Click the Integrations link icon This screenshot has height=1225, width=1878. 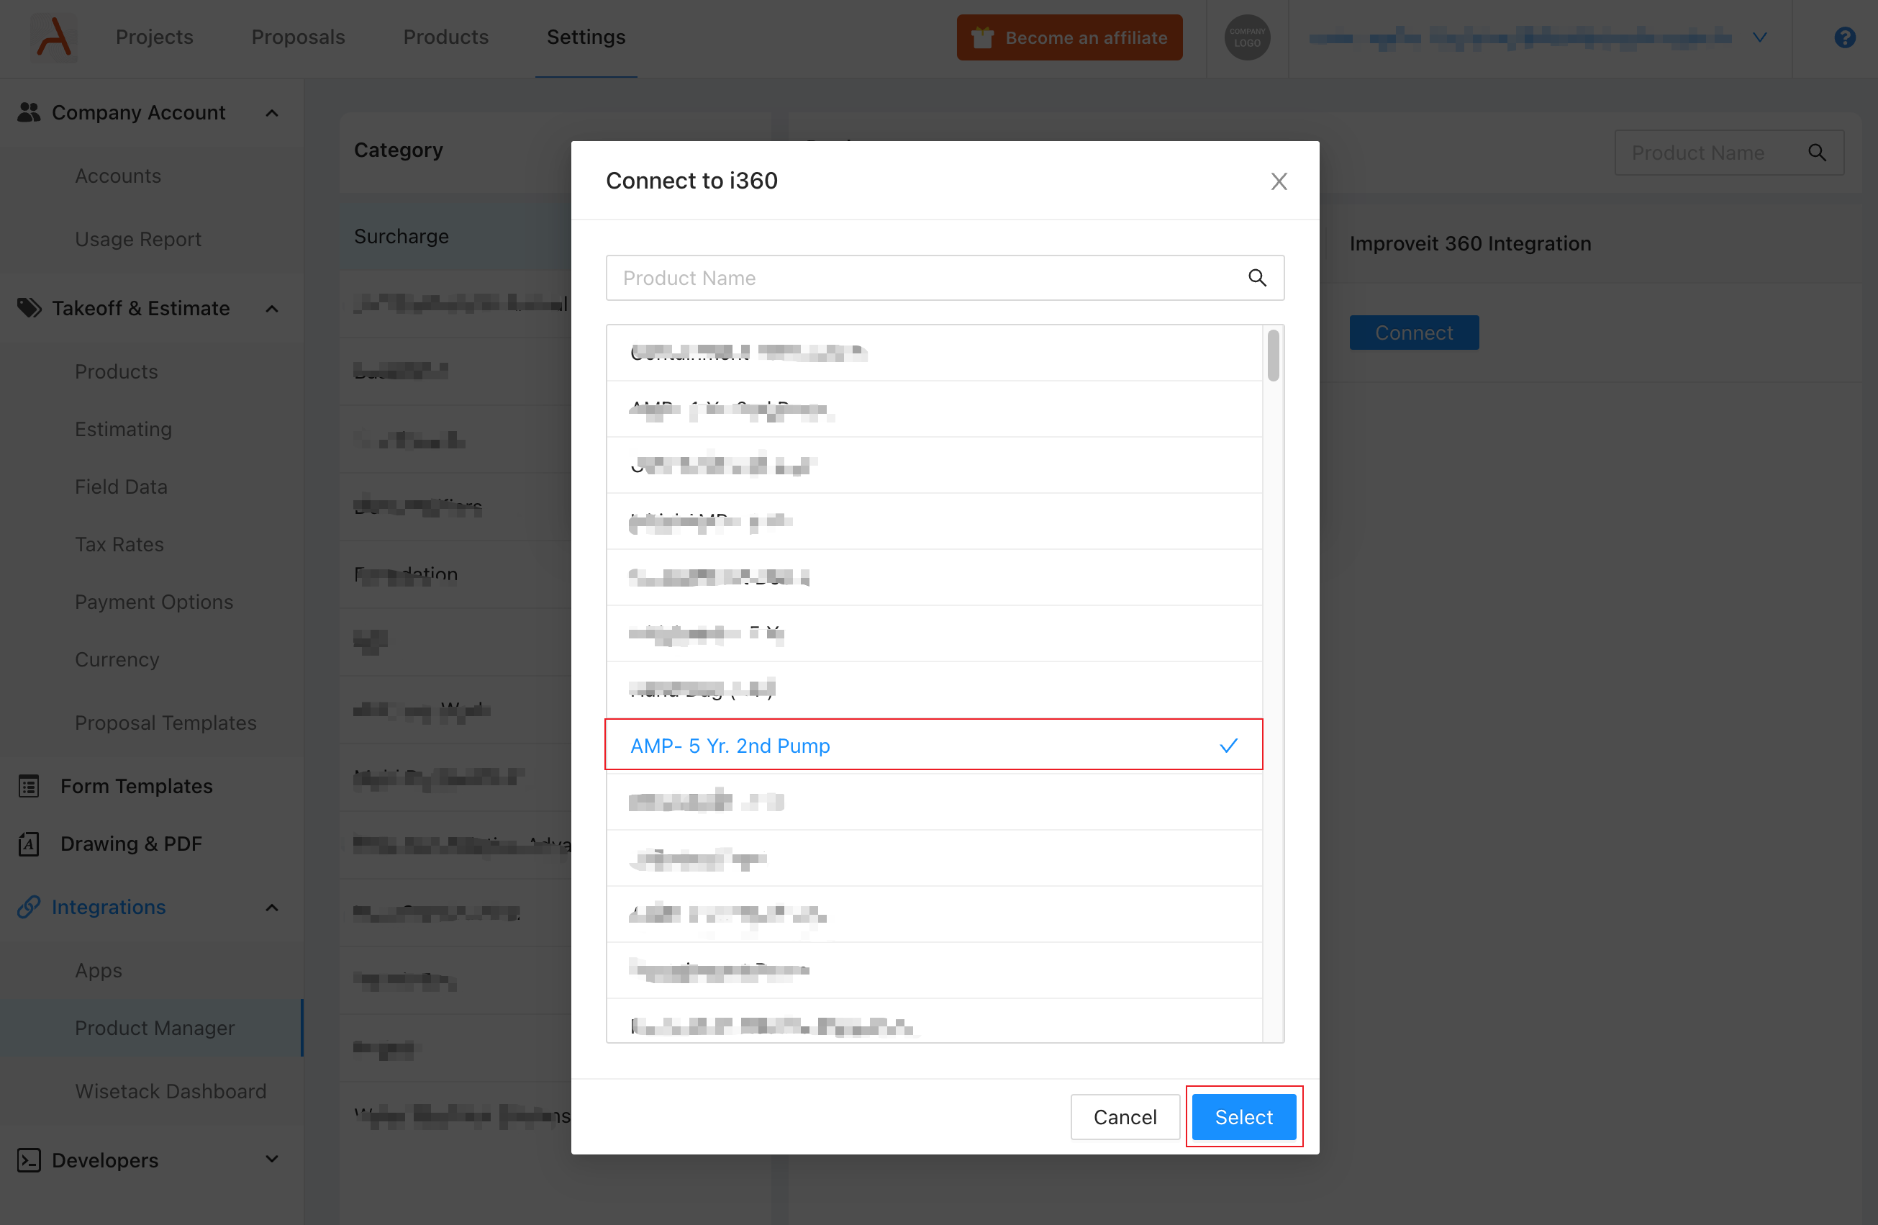coord(28,906)
